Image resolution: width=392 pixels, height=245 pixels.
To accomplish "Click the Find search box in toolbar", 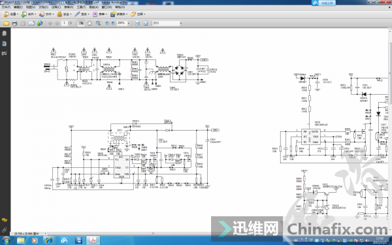I will click(166, 24).
